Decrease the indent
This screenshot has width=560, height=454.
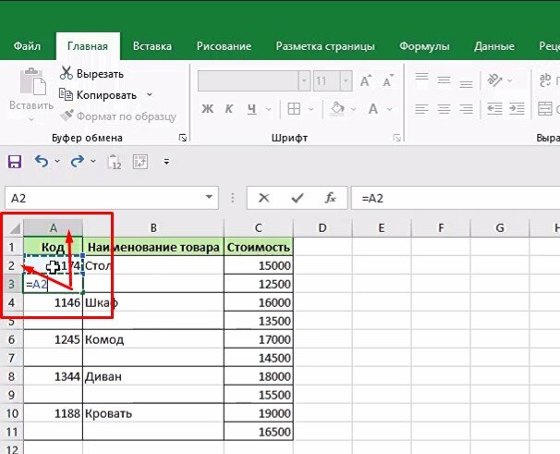tap(494, 109)
